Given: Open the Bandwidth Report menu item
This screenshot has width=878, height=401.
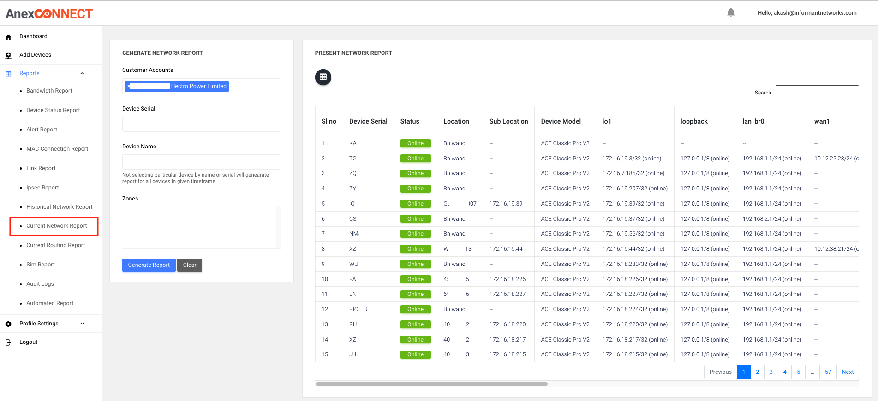Looking at the screenshot, I should click(49, 91).
